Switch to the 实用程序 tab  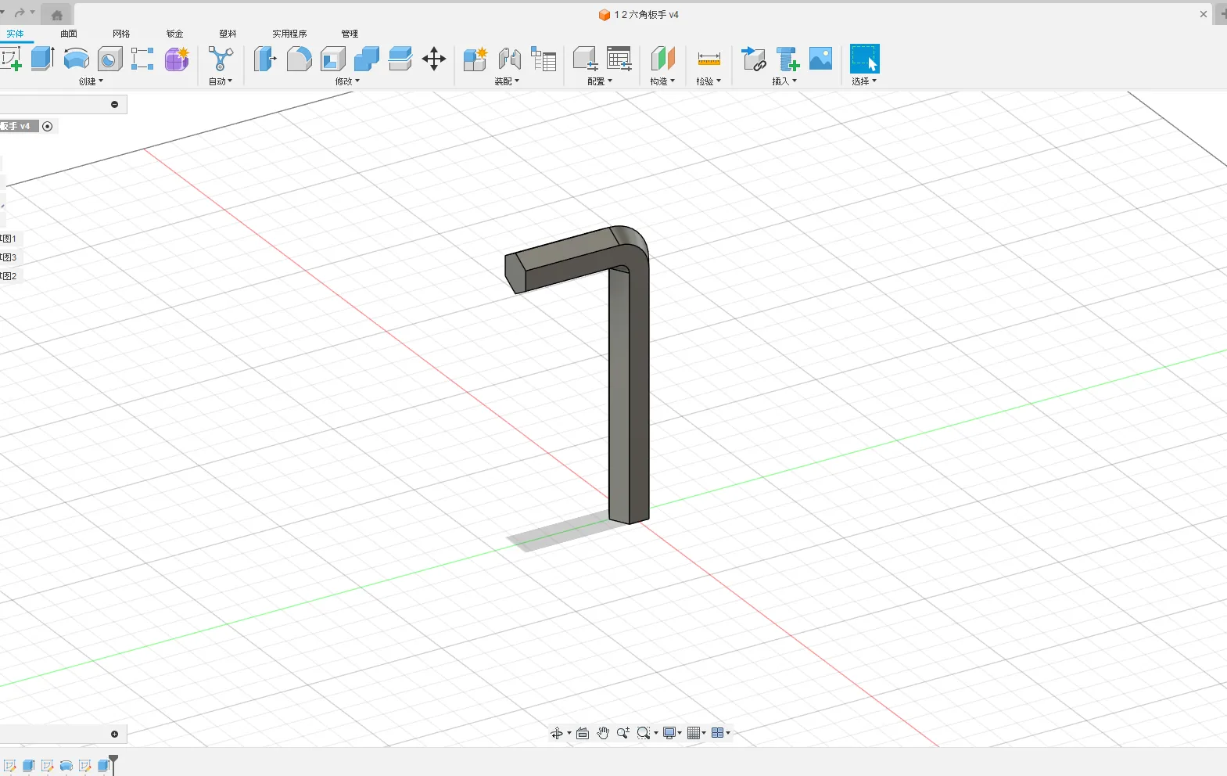pyautogui.click(x=289, y=34)
